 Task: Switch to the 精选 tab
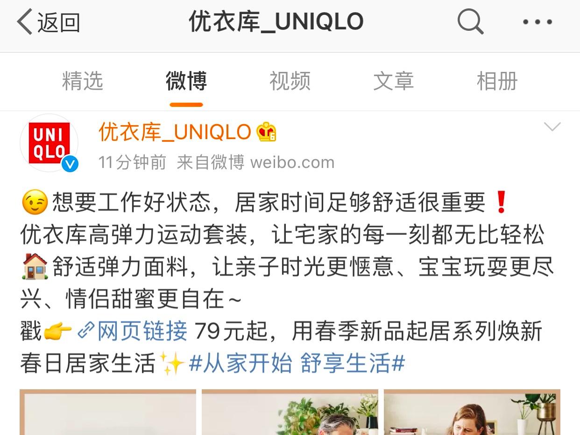83,81
